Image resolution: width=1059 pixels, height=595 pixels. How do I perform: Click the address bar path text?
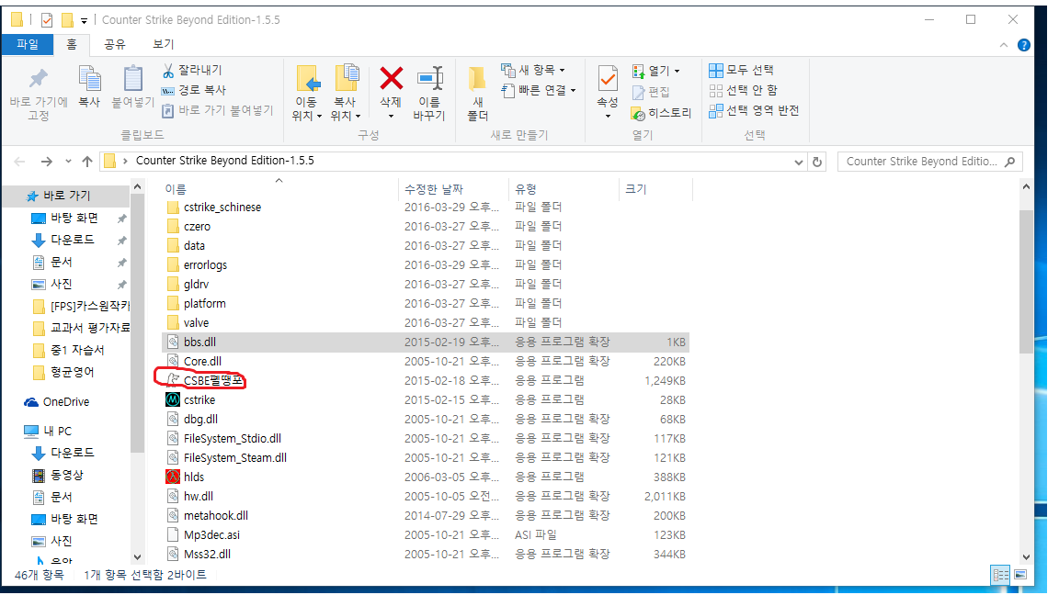(x=225, y=161)
